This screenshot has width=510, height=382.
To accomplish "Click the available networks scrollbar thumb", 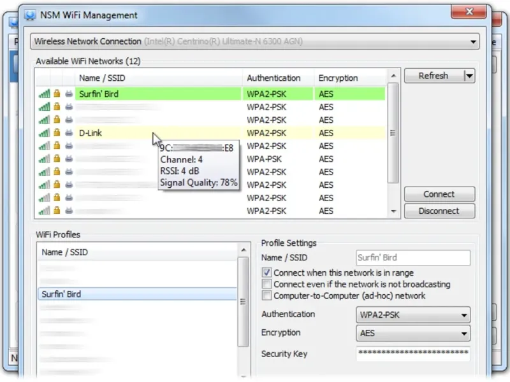I will coord(393,133).
